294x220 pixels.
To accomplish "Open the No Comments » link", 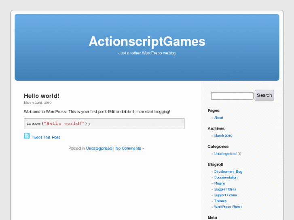I will pyautogui.click(x=130, y=148).
